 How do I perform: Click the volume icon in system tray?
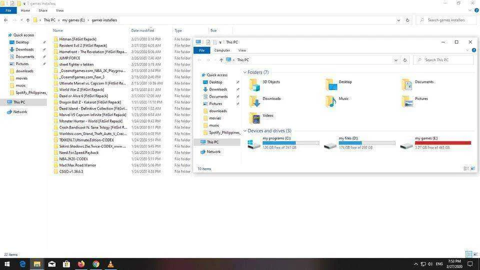coord(430,264)
